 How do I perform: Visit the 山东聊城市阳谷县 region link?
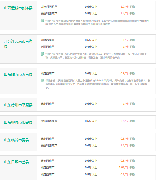tap(18, 122)
